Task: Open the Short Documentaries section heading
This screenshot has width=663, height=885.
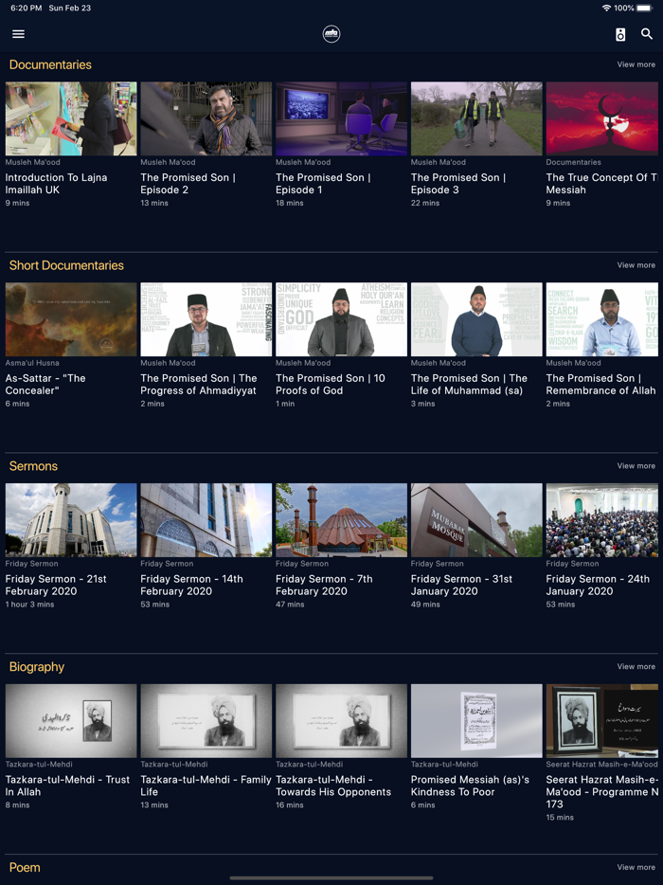Action: (x=66, y=265)
